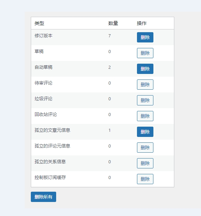Click 删除 for 孤立的评论元信息
This screenshot has height=216, width=201.
pos(145,148)
